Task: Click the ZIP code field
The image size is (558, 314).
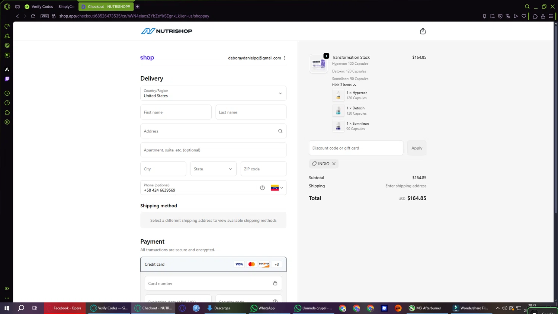Action: 263,169
